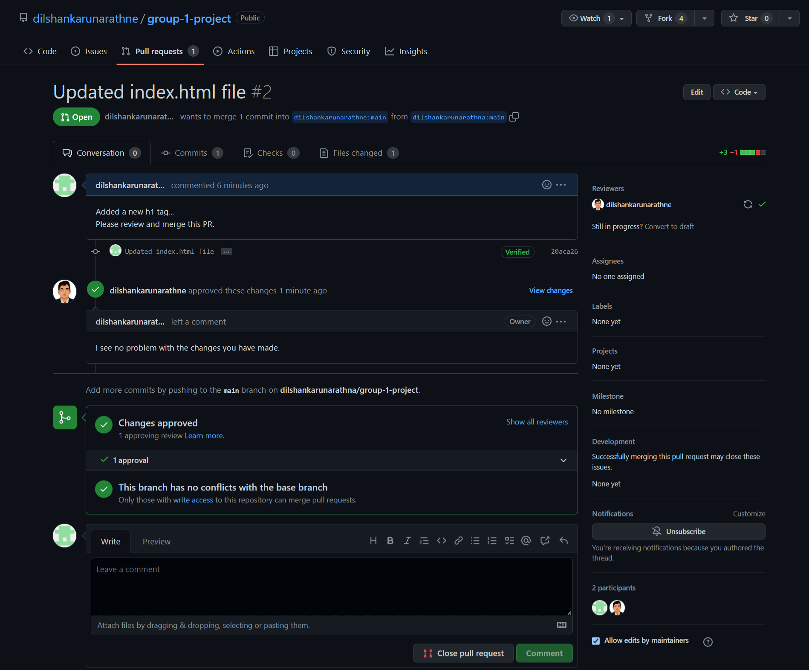Add reaction to first comment
The image size is (809, 670).
point(547,185)
